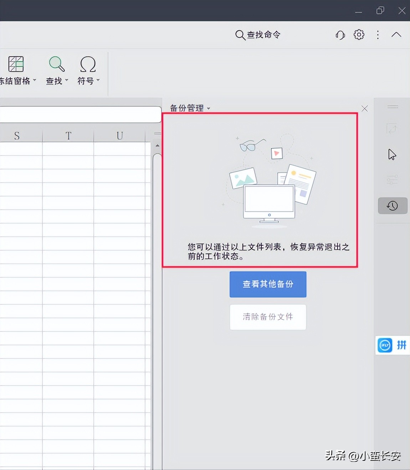Activate the 查找命令 command search
Viewport: 410px width, 470px height.
click(x=258, y=35)
